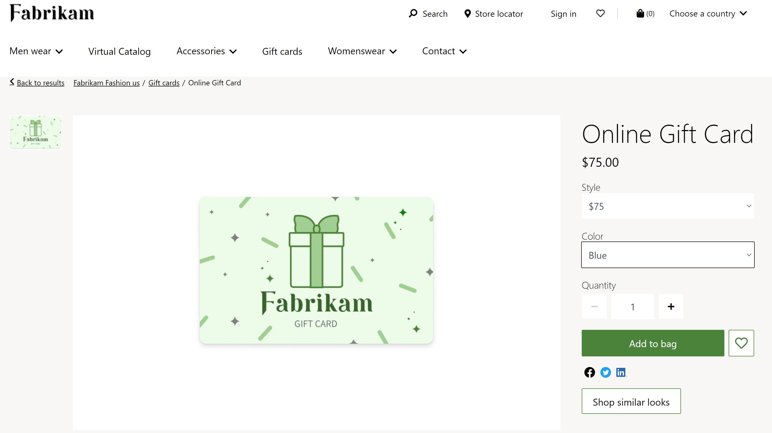This screenshot has width=772, height=433.
Task: Select the Blue color swatch in dropdown
Action: (x=668, y=254)
